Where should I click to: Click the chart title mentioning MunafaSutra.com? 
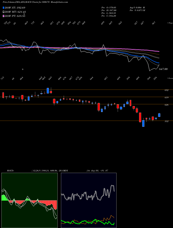(35, 2)
